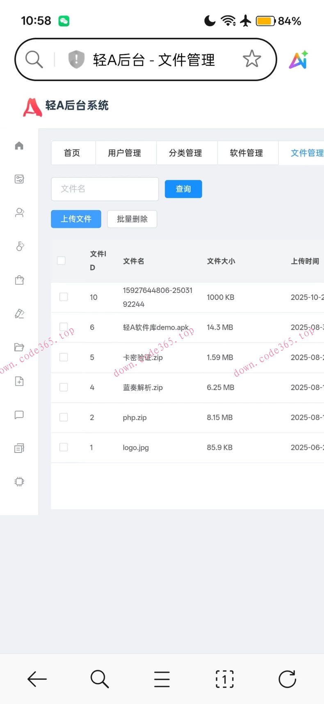The image size is (324, 704).
Task: Open the settings-sliders sidebar icon
Action: (x=19, y=179)
